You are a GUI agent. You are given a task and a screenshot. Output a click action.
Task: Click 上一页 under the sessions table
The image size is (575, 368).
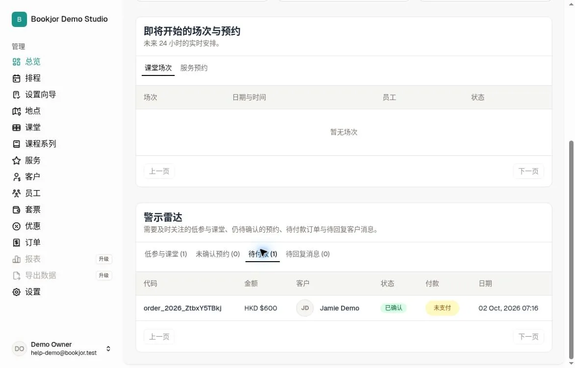tap(159, 171)
